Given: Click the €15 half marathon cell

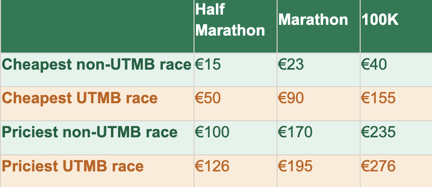Looking at the screenshot, I should pyautogui.click(x=236, y=70).
